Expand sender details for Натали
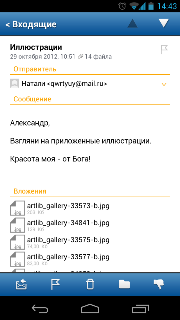This screenshot has width=180, height=320. pos(163,84)
